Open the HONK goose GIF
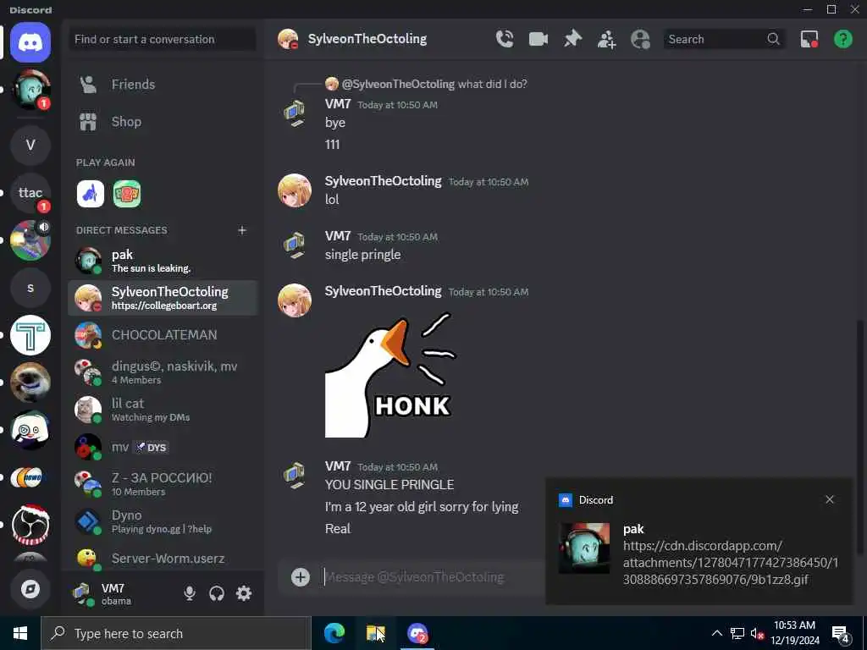Screen dimensions: 867x650 click(x=391, y=375)
